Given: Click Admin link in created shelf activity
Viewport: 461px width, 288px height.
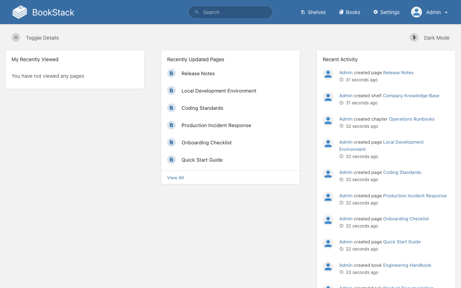Looking at the screenshot, I should tap(346, 95).
